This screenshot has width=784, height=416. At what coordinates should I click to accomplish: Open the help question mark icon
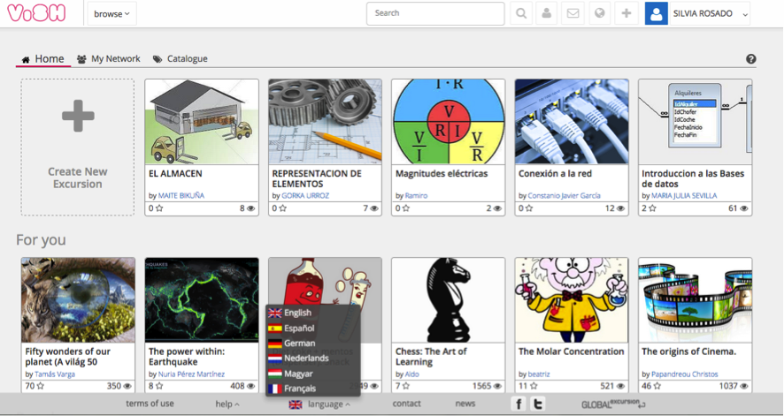click(751, 59)
